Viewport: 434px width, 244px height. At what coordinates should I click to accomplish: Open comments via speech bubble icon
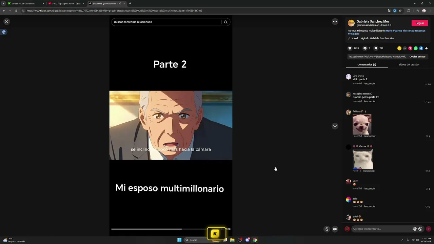click(x=365, y=48)
